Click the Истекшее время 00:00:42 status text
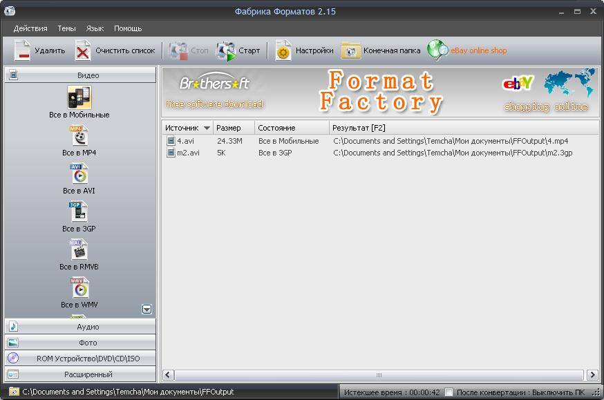The height and width of the screenshot is (400, 604). (x=392, y=392)
